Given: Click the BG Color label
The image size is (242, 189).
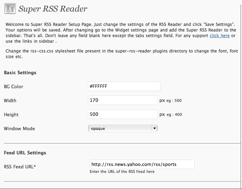Looking at the screenshot, I should 13,86.
